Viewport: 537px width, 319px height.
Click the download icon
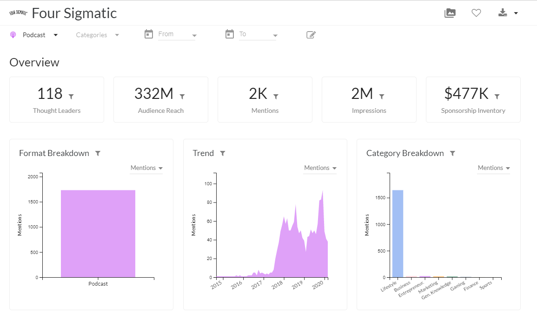(x=503, y=13)
